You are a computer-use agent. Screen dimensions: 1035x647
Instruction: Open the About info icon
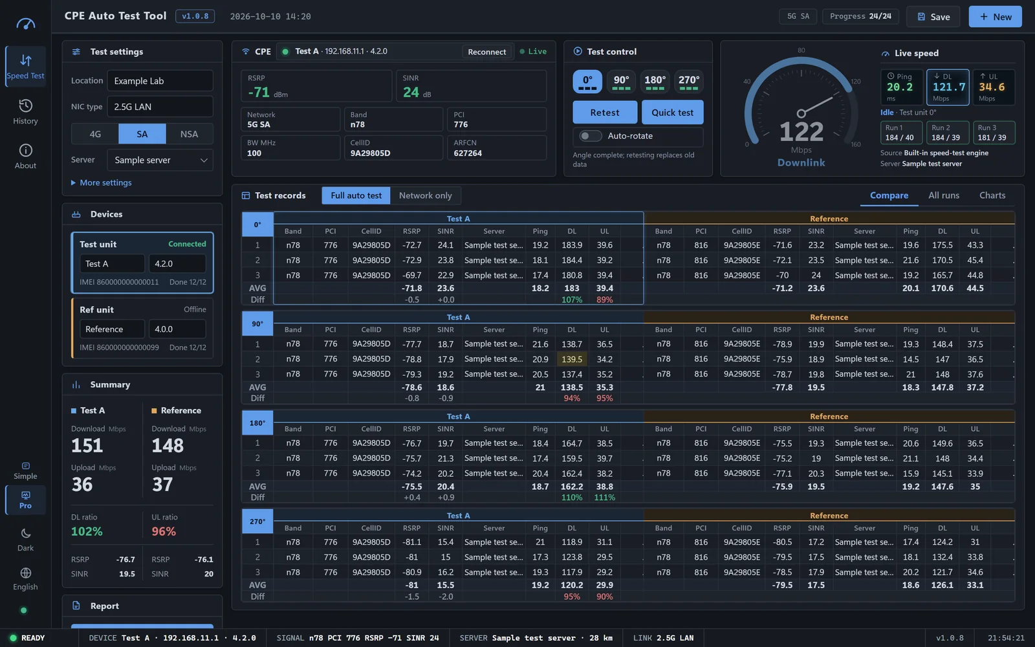[25, 150]
